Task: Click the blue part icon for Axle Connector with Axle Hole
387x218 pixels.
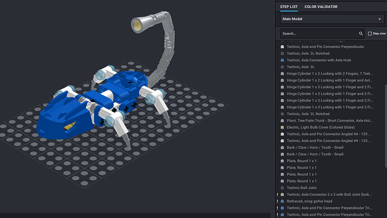Action: pyautogui.click(x=283, y=60)
